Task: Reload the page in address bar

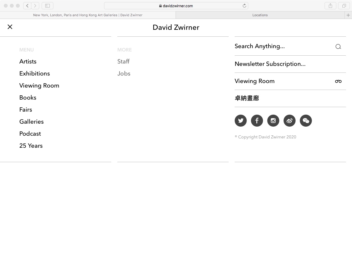Action: pos(244,6)
